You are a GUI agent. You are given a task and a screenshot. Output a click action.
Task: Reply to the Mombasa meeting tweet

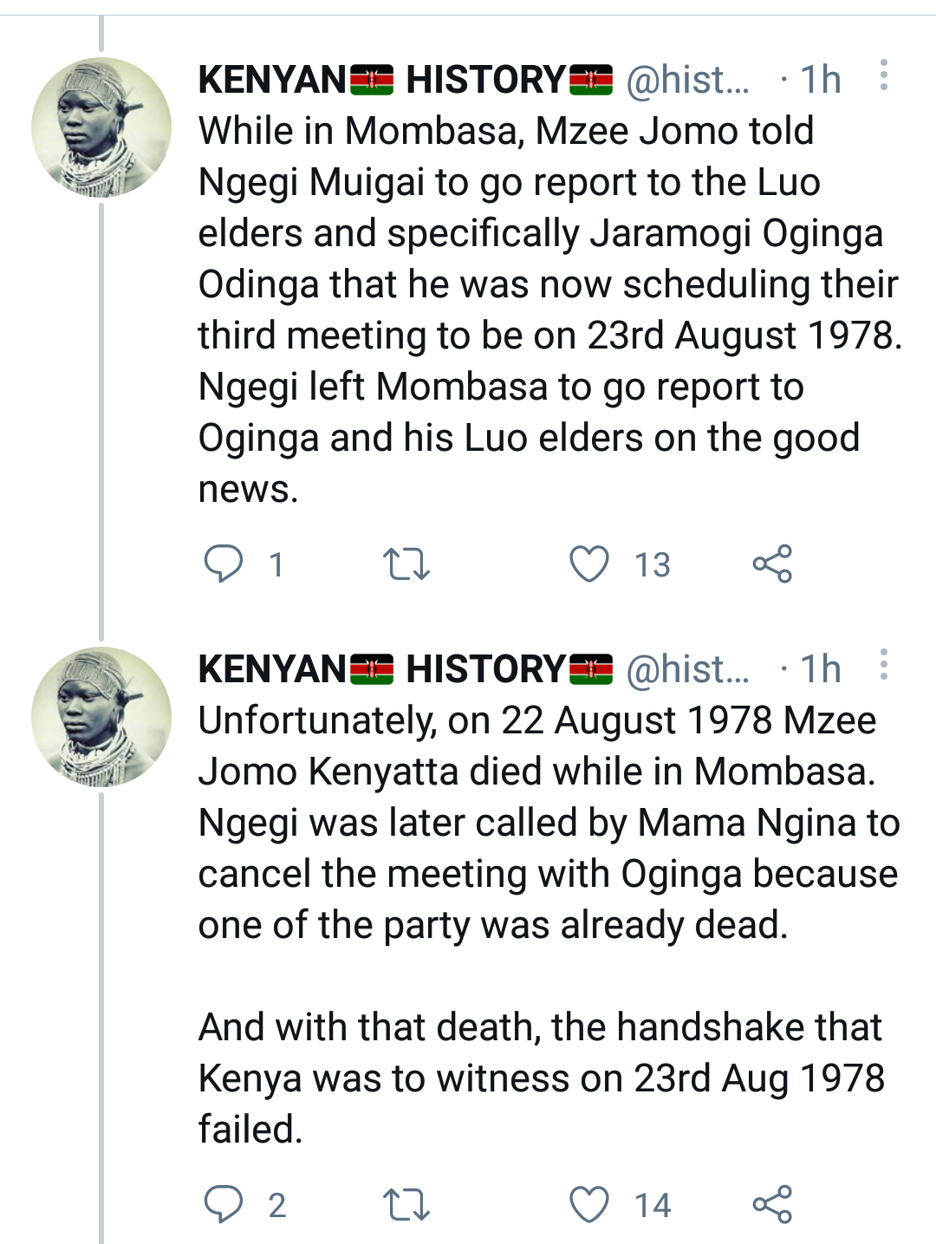224,563
